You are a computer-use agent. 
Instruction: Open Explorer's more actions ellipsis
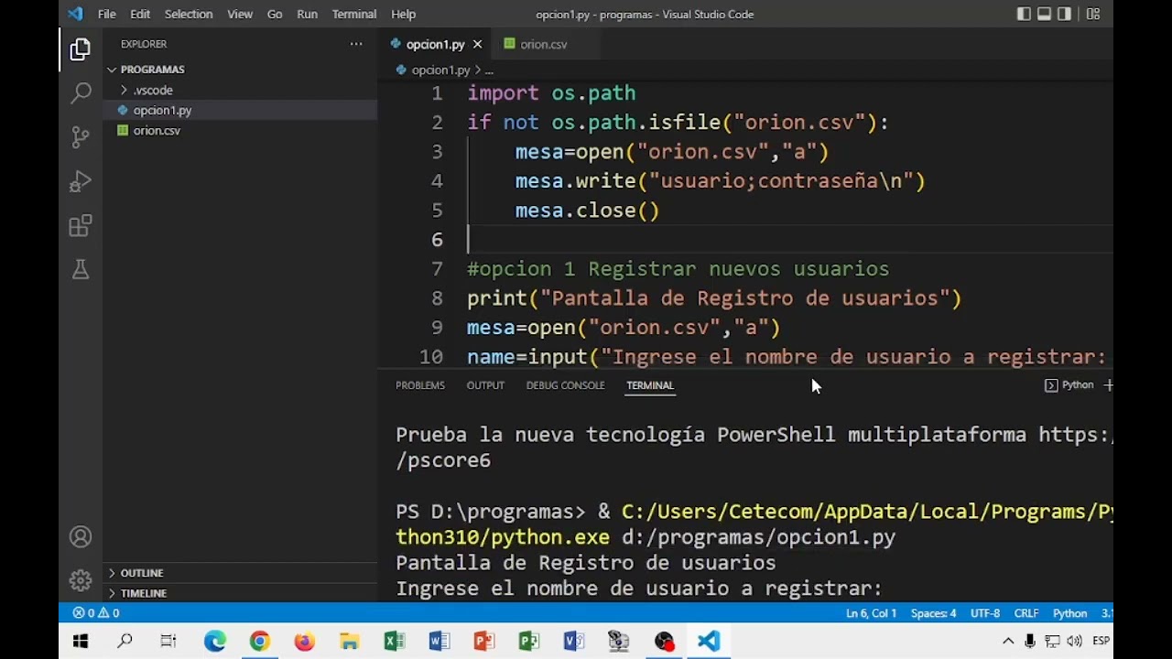[x=356, y=44]
